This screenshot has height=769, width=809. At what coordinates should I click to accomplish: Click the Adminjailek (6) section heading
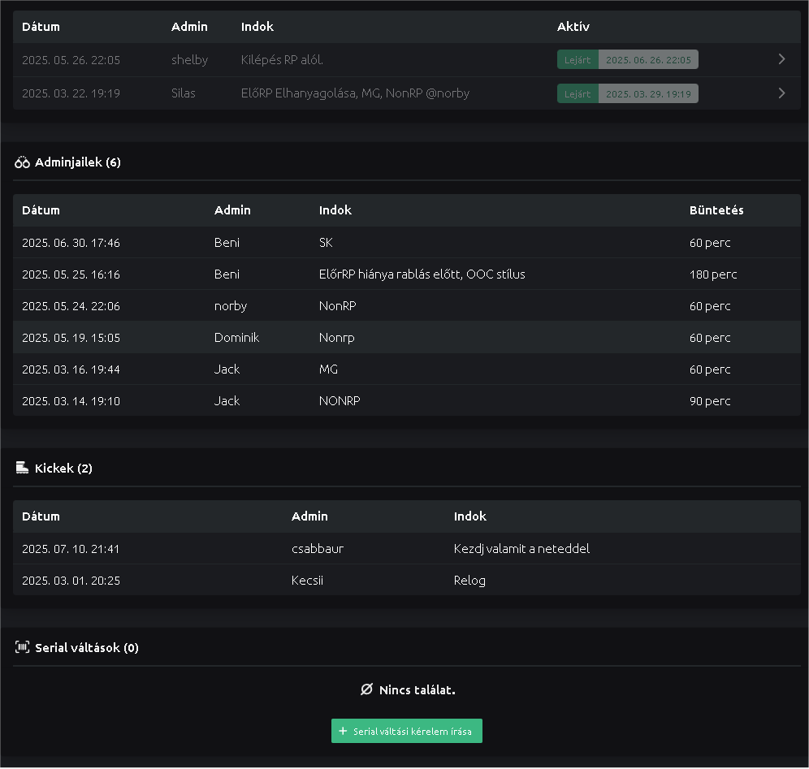(x=77, y=162)
